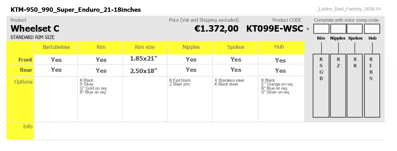Click the Hub color code input box
Screen dimensions: 397x151
(372, 29)
